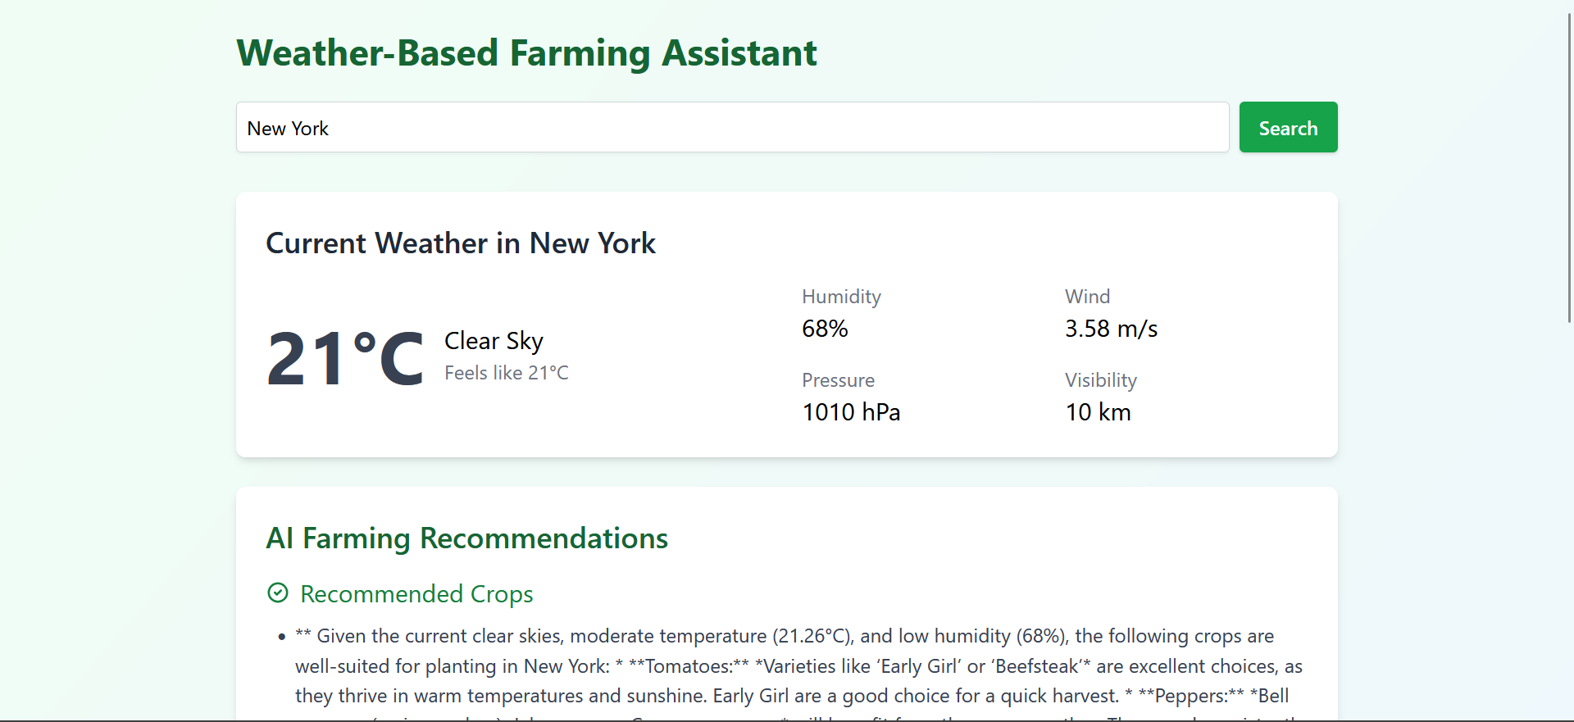
Task: Select the large 21°C temperature reading
Action: (345, 358)
